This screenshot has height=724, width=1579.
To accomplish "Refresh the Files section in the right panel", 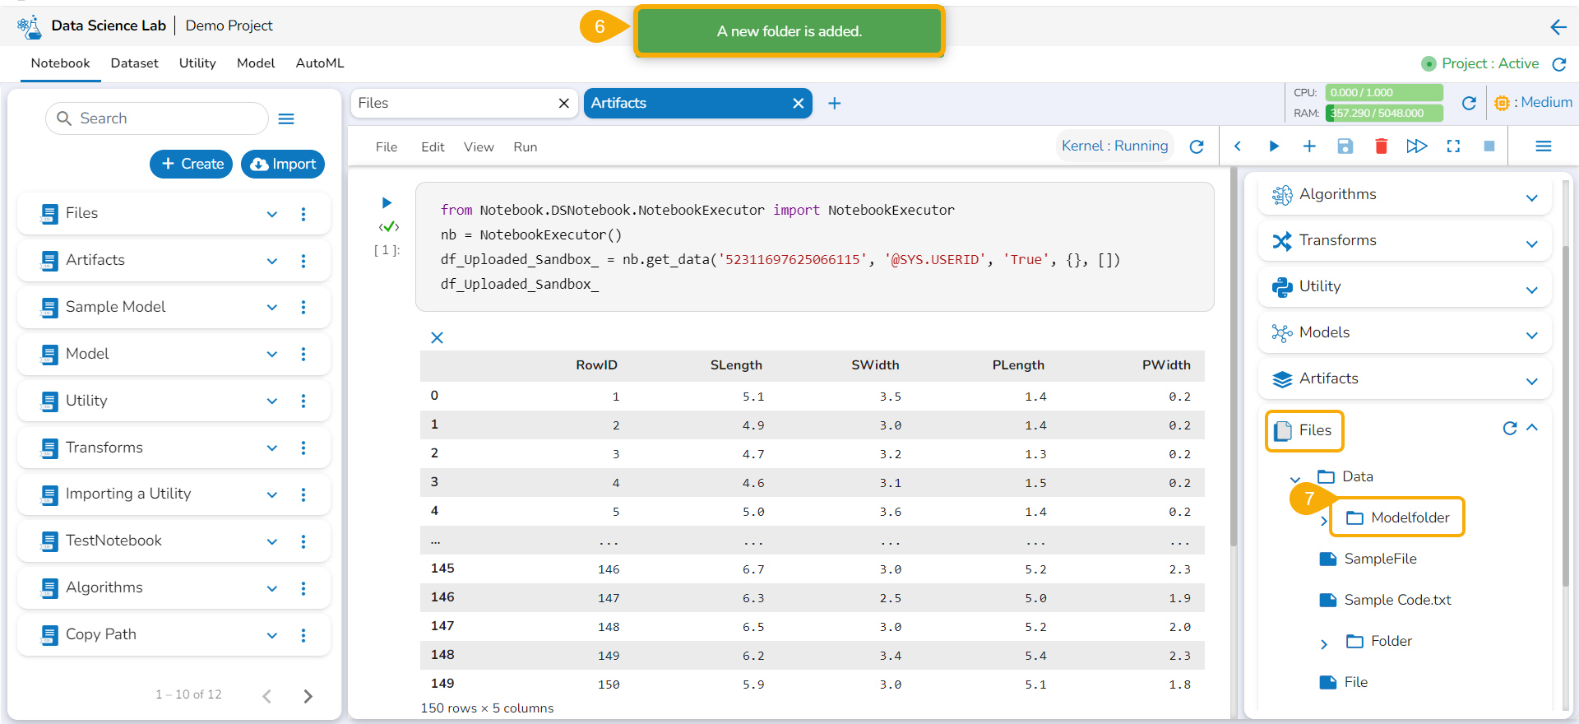I will coord(1509,428).
